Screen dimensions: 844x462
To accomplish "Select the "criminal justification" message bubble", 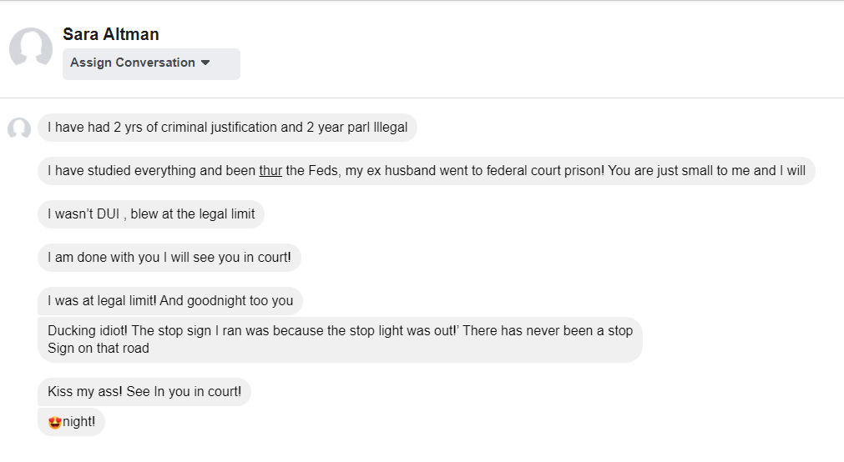I will 227,128.
